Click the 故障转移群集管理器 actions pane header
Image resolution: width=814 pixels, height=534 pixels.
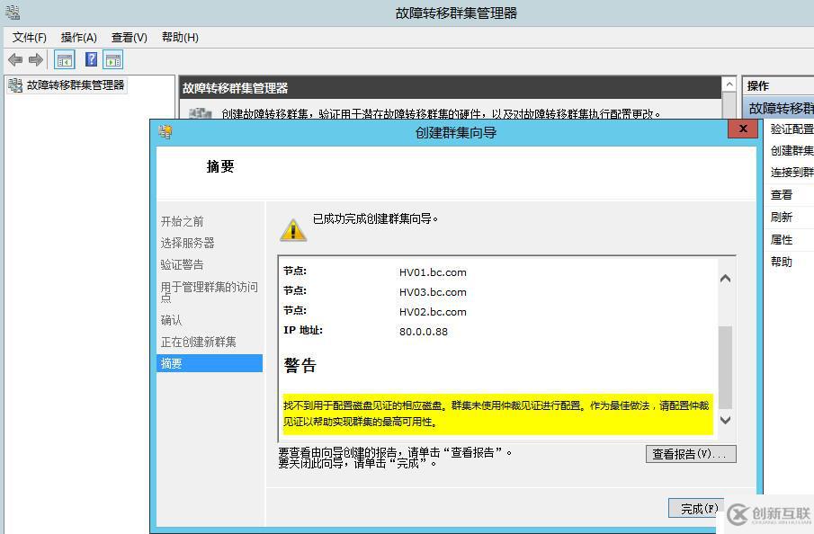780,108
